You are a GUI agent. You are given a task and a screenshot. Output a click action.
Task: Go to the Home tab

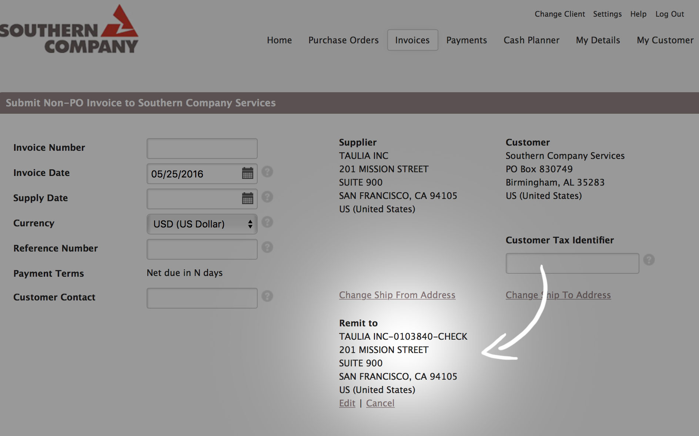(x=280, y=40)
